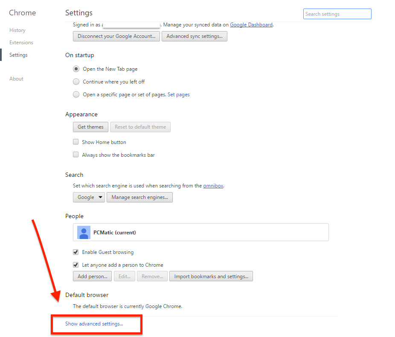Click the PCMatic profile avatar icon
Viewport: 395px width, 337px height.
(84, 232)
